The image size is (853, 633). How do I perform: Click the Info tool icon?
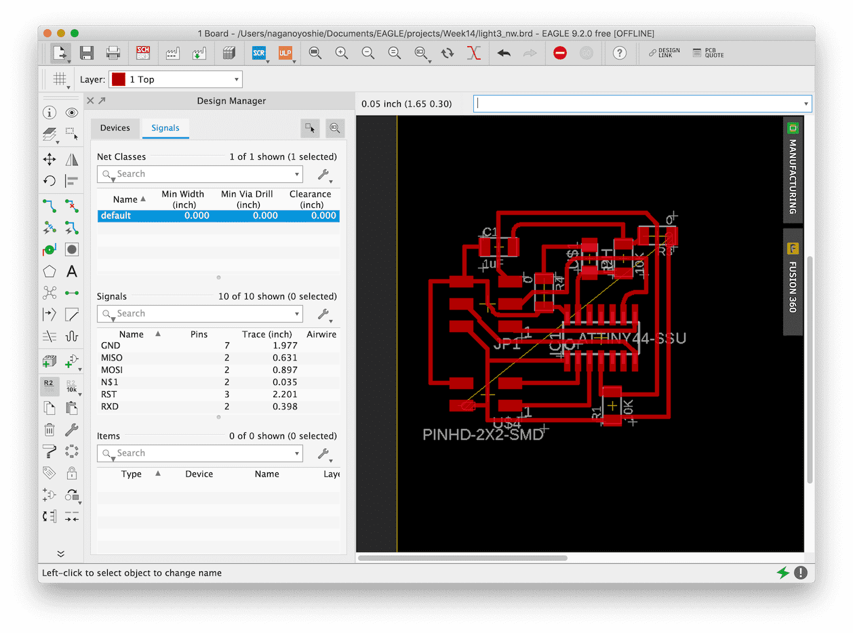tap(49, 113)
